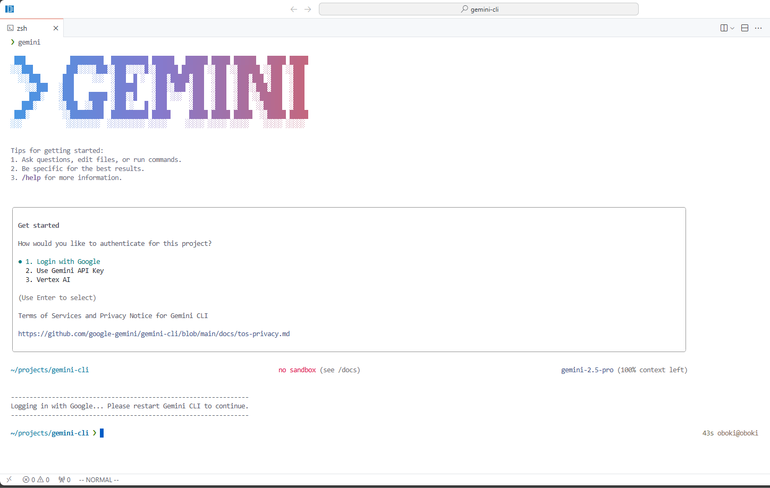
Task: Click the GEMINI ASCII-art logo
Action: point(159,91)
